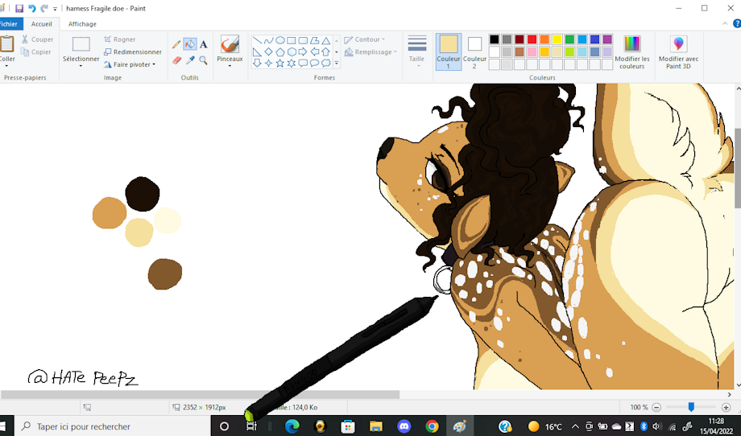The width and height of the screenshot is (741, 436).
Task: Pick the red color swatch
Action: tap(532, 39)
